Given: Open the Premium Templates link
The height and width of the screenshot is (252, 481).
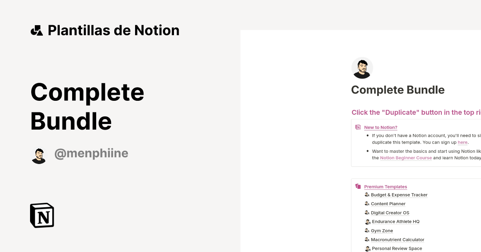Looking at the screenshot, I should pyautogui.click(x=385, y=186).
